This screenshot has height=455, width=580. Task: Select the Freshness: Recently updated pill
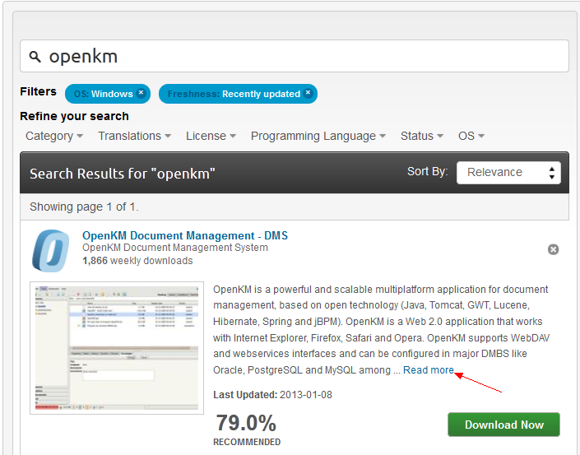(238, 94)
